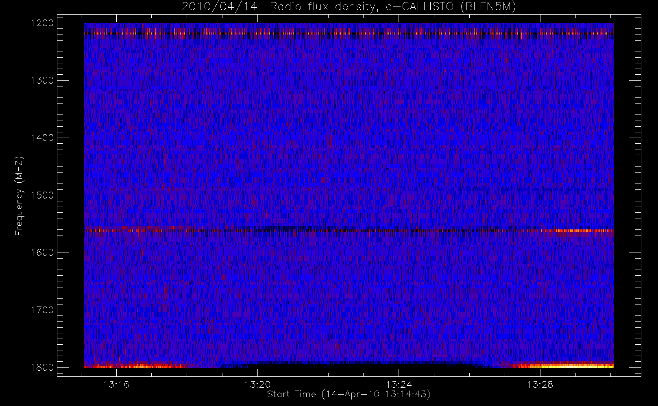Click the 13:20 time tick label
The image size is (658, 406).
(257, 384)
